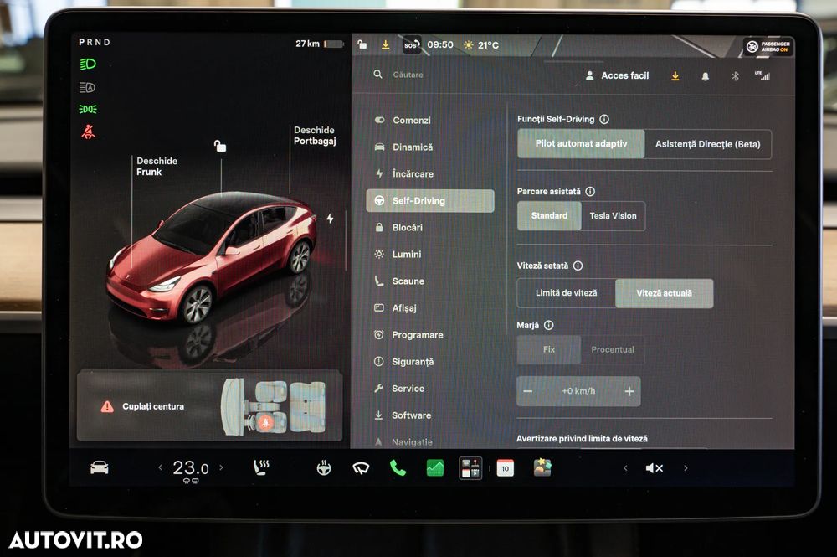Tap the auto high beam indicator icon
This screenshot has width=837, height=557.
[88, 87]
